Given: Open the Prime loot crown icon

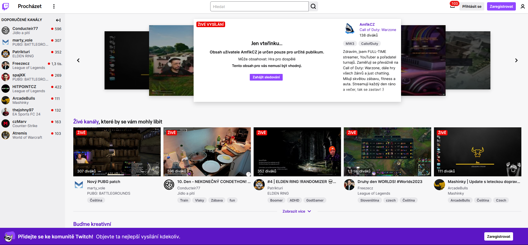Looking at the screenshot, I should pos(452,6).
